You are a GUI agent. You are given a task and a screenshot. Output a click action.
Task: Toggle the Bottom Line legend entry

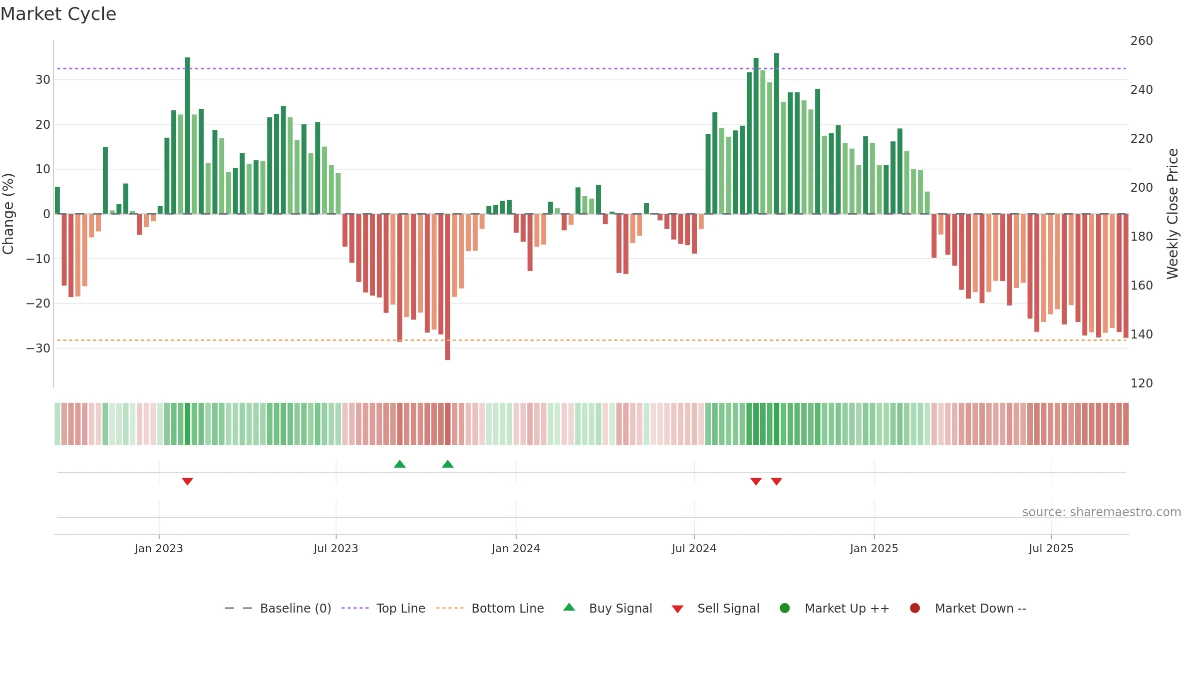[490, 608]
